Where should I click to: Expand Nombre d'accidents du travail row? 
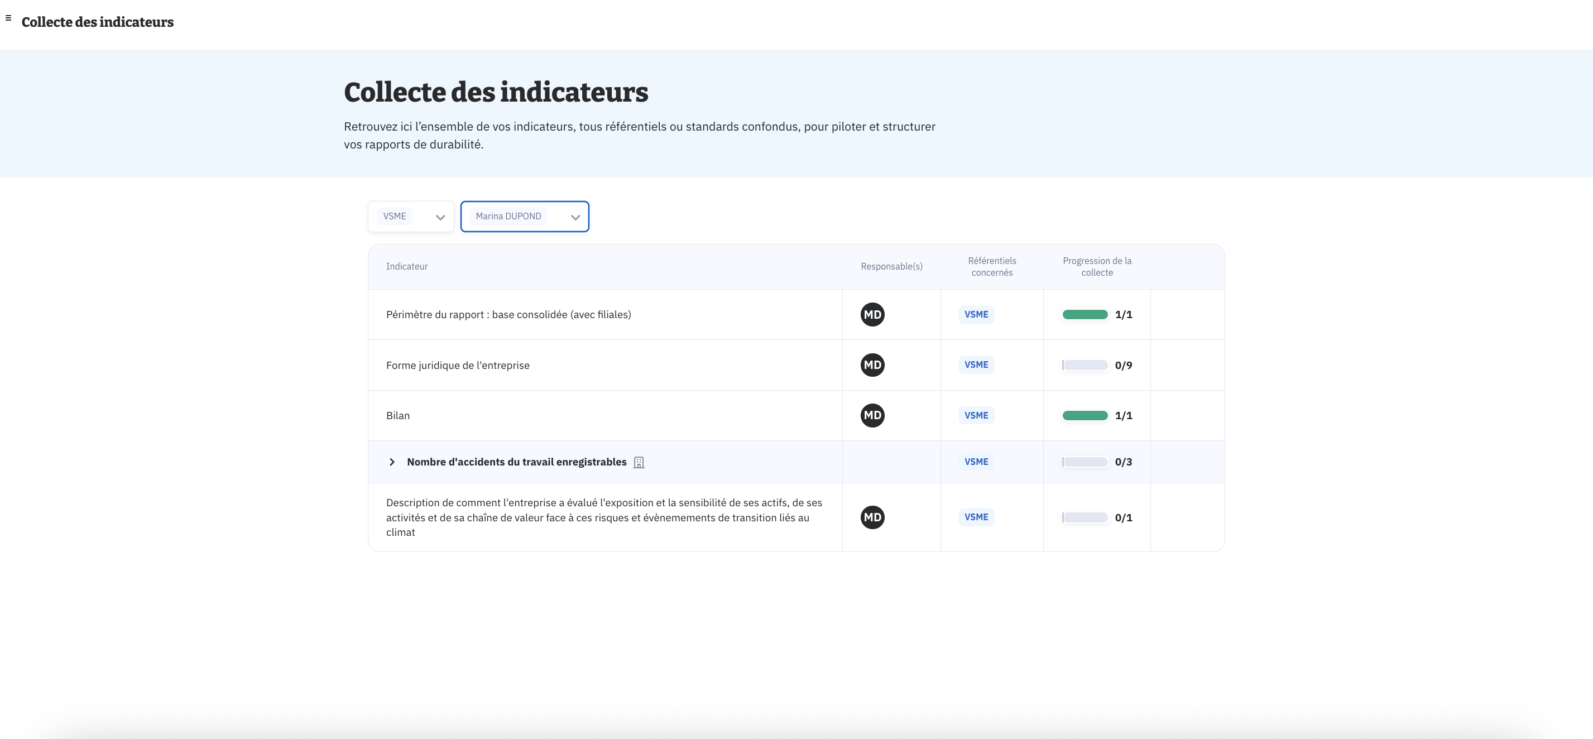click(x=392, y=462)
